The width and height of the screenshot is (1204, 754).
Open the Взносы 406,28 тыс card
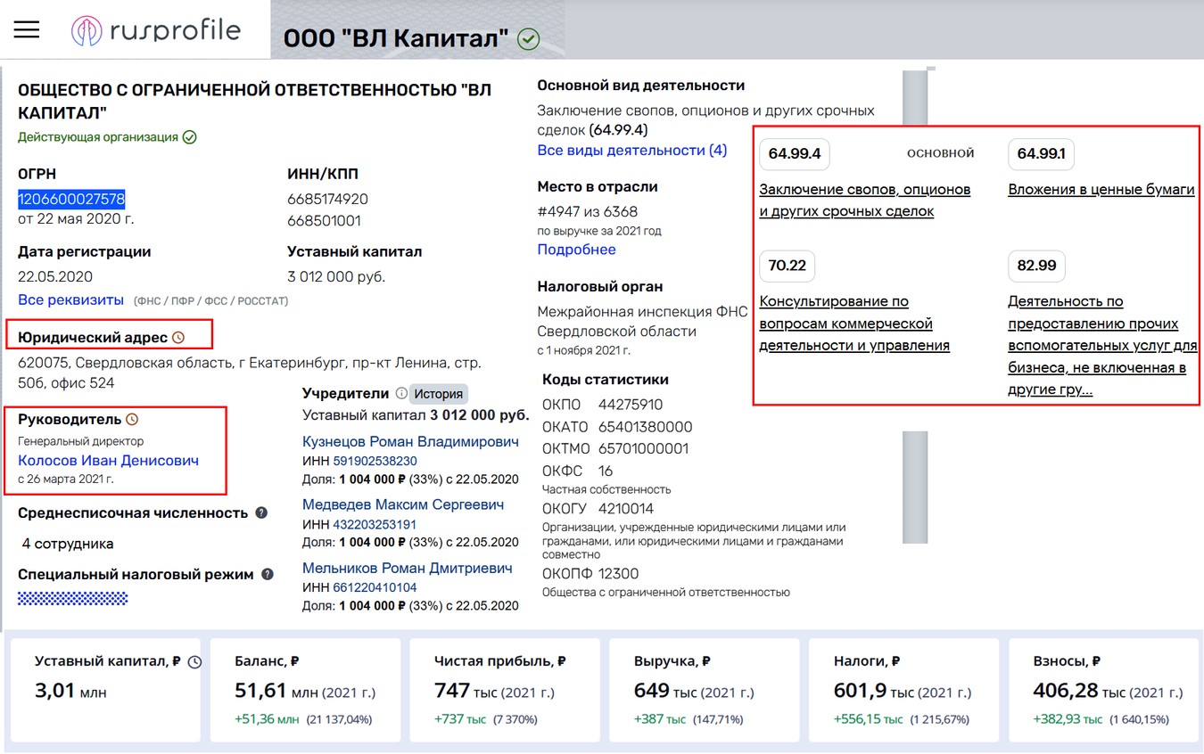point(1104,689)
